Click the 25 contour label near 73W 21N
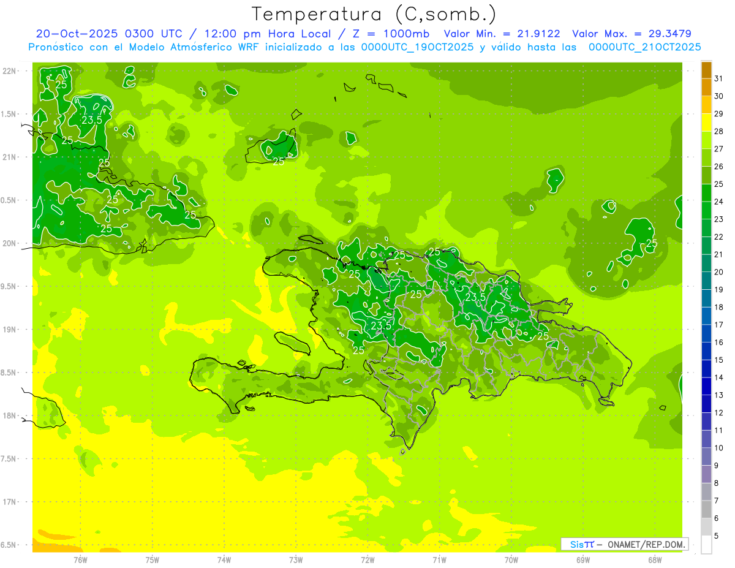This screenshot has height=568, width=735. [x=279, y=162]
